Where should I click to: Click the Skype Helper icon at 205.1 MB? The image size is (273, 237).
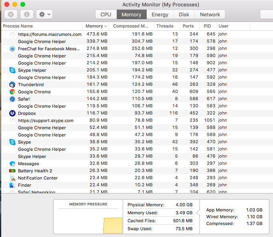(x=12, y=70)
